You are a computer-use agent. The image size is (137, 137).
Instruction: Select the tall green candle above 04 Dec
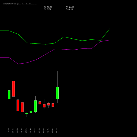(57, 93)
